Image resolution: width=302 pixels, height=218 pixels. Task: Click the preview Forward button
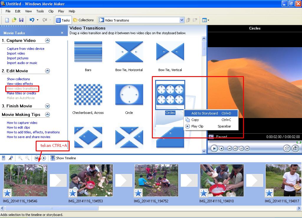tap(247, 148)
